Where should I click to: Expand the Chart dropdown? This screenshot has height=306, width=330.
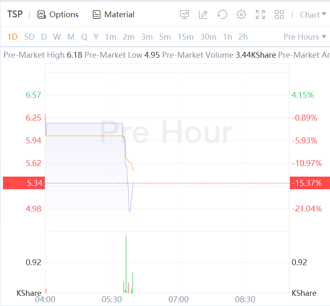313,15
